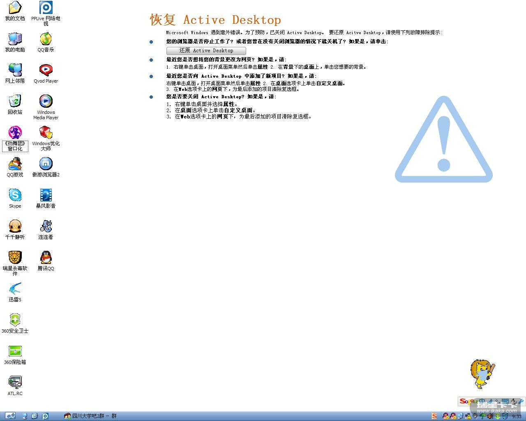The width and height of the screenshot is (526, 421).
Task: Click the Skype desktop icon
Action: pyautogui.click(x=15, y=199)
